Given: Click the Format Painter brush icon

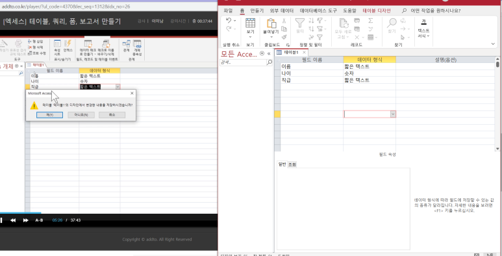Looking at the screenshot, I should tap(284, 37).
